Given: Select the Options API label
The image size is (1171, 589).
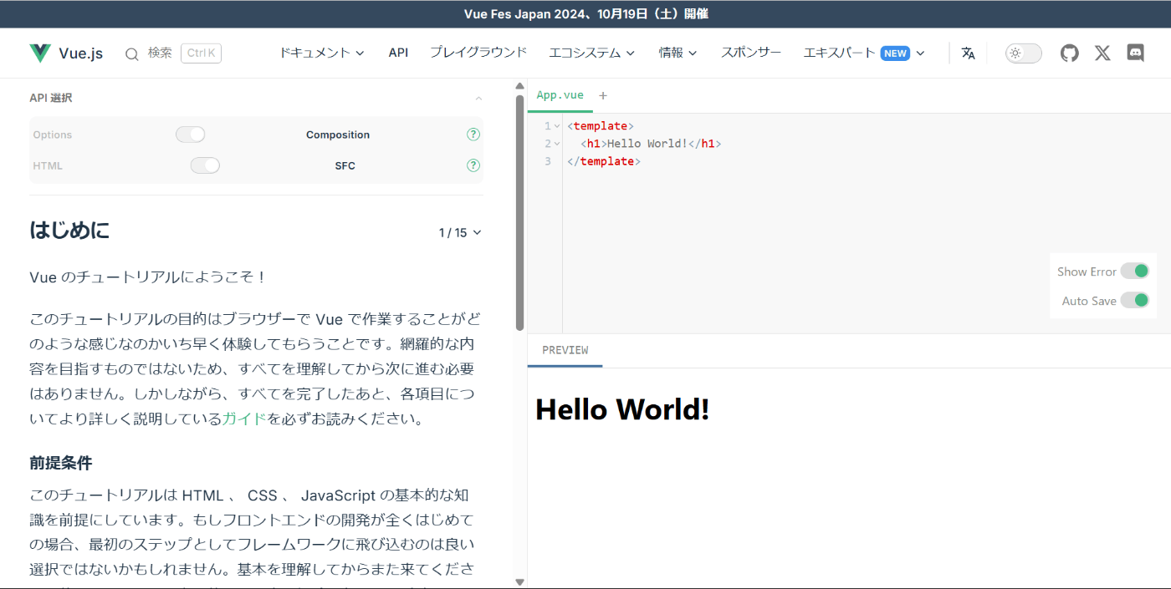Looking at the screenshot, I should 53,135.
